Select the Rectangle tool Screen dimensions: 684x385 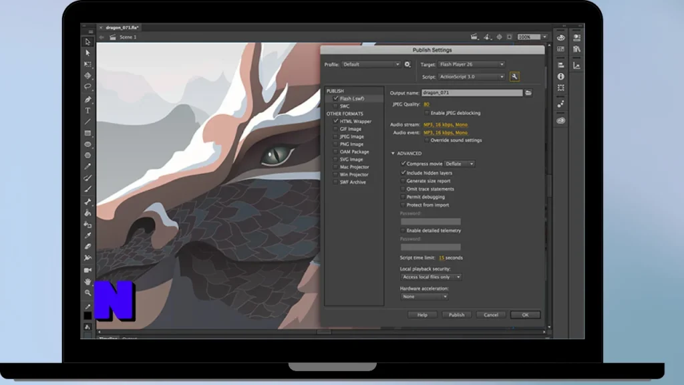(88, 133)
